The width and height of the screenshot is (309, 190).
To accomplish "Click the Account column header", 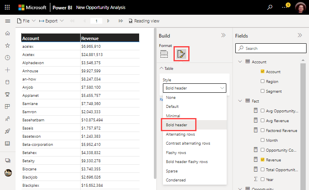I will pyautogui.click(x=51, y=38).
